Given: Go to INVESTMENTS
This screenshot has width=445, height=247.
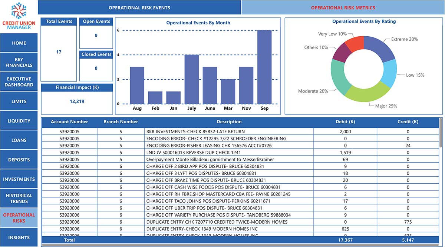Looking at the screenshot, I should [19, 179].
